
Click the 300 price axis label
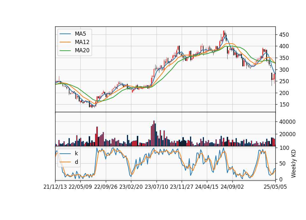click(284, 70)
